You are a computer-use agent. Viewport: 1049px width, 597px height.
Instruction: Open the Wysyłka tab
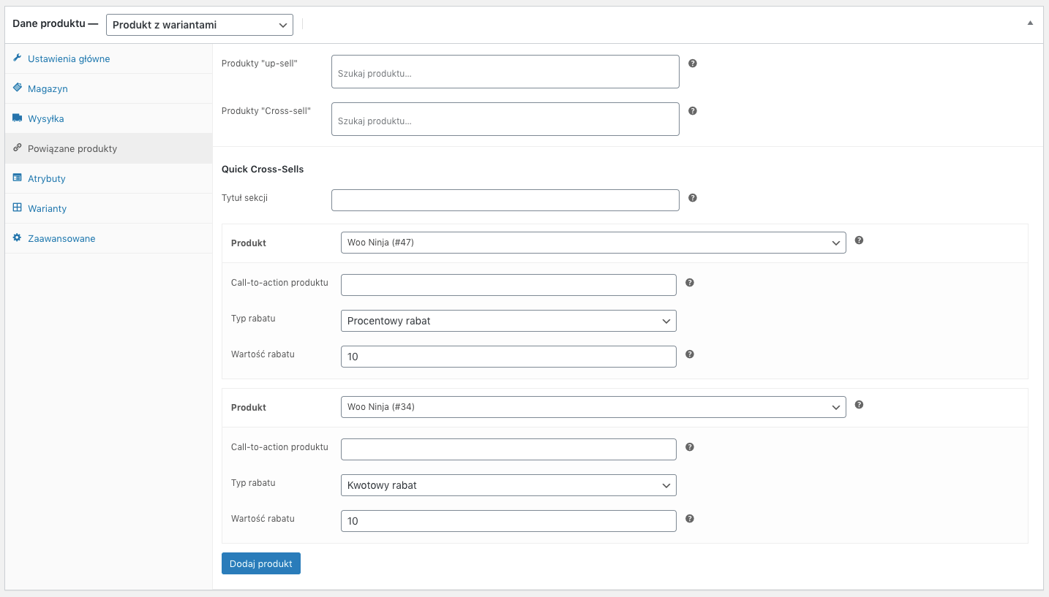tap(108, 118)
